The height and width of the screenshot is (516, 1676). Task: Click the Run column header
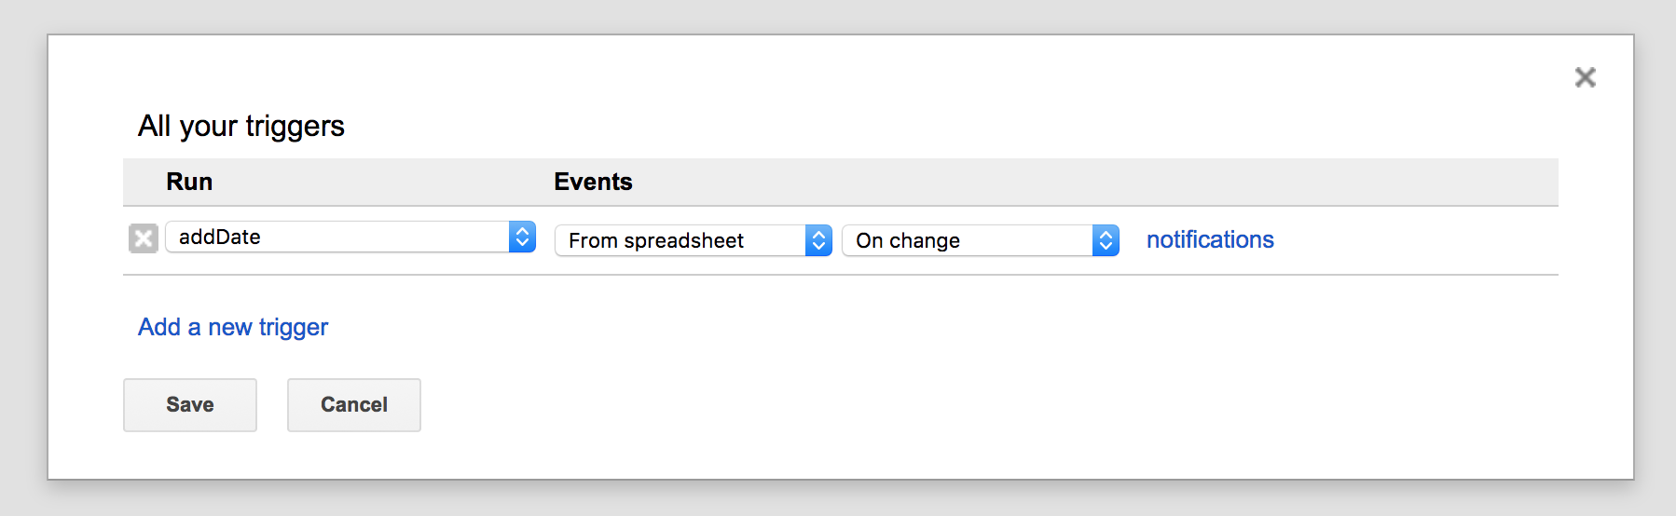tap(189, 182)
